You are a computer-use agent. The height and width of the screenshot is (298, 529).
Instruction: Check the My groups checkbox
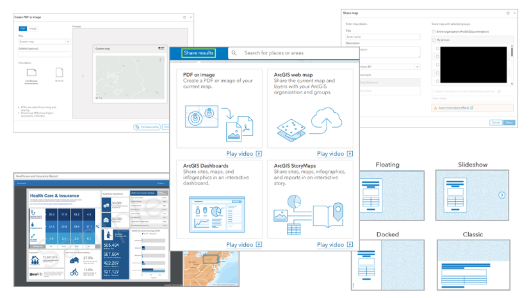pyautogui.click(x=434, y=40)
